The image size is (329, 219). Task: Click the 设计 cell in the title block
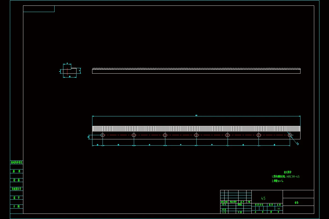[x=224, y=204]
